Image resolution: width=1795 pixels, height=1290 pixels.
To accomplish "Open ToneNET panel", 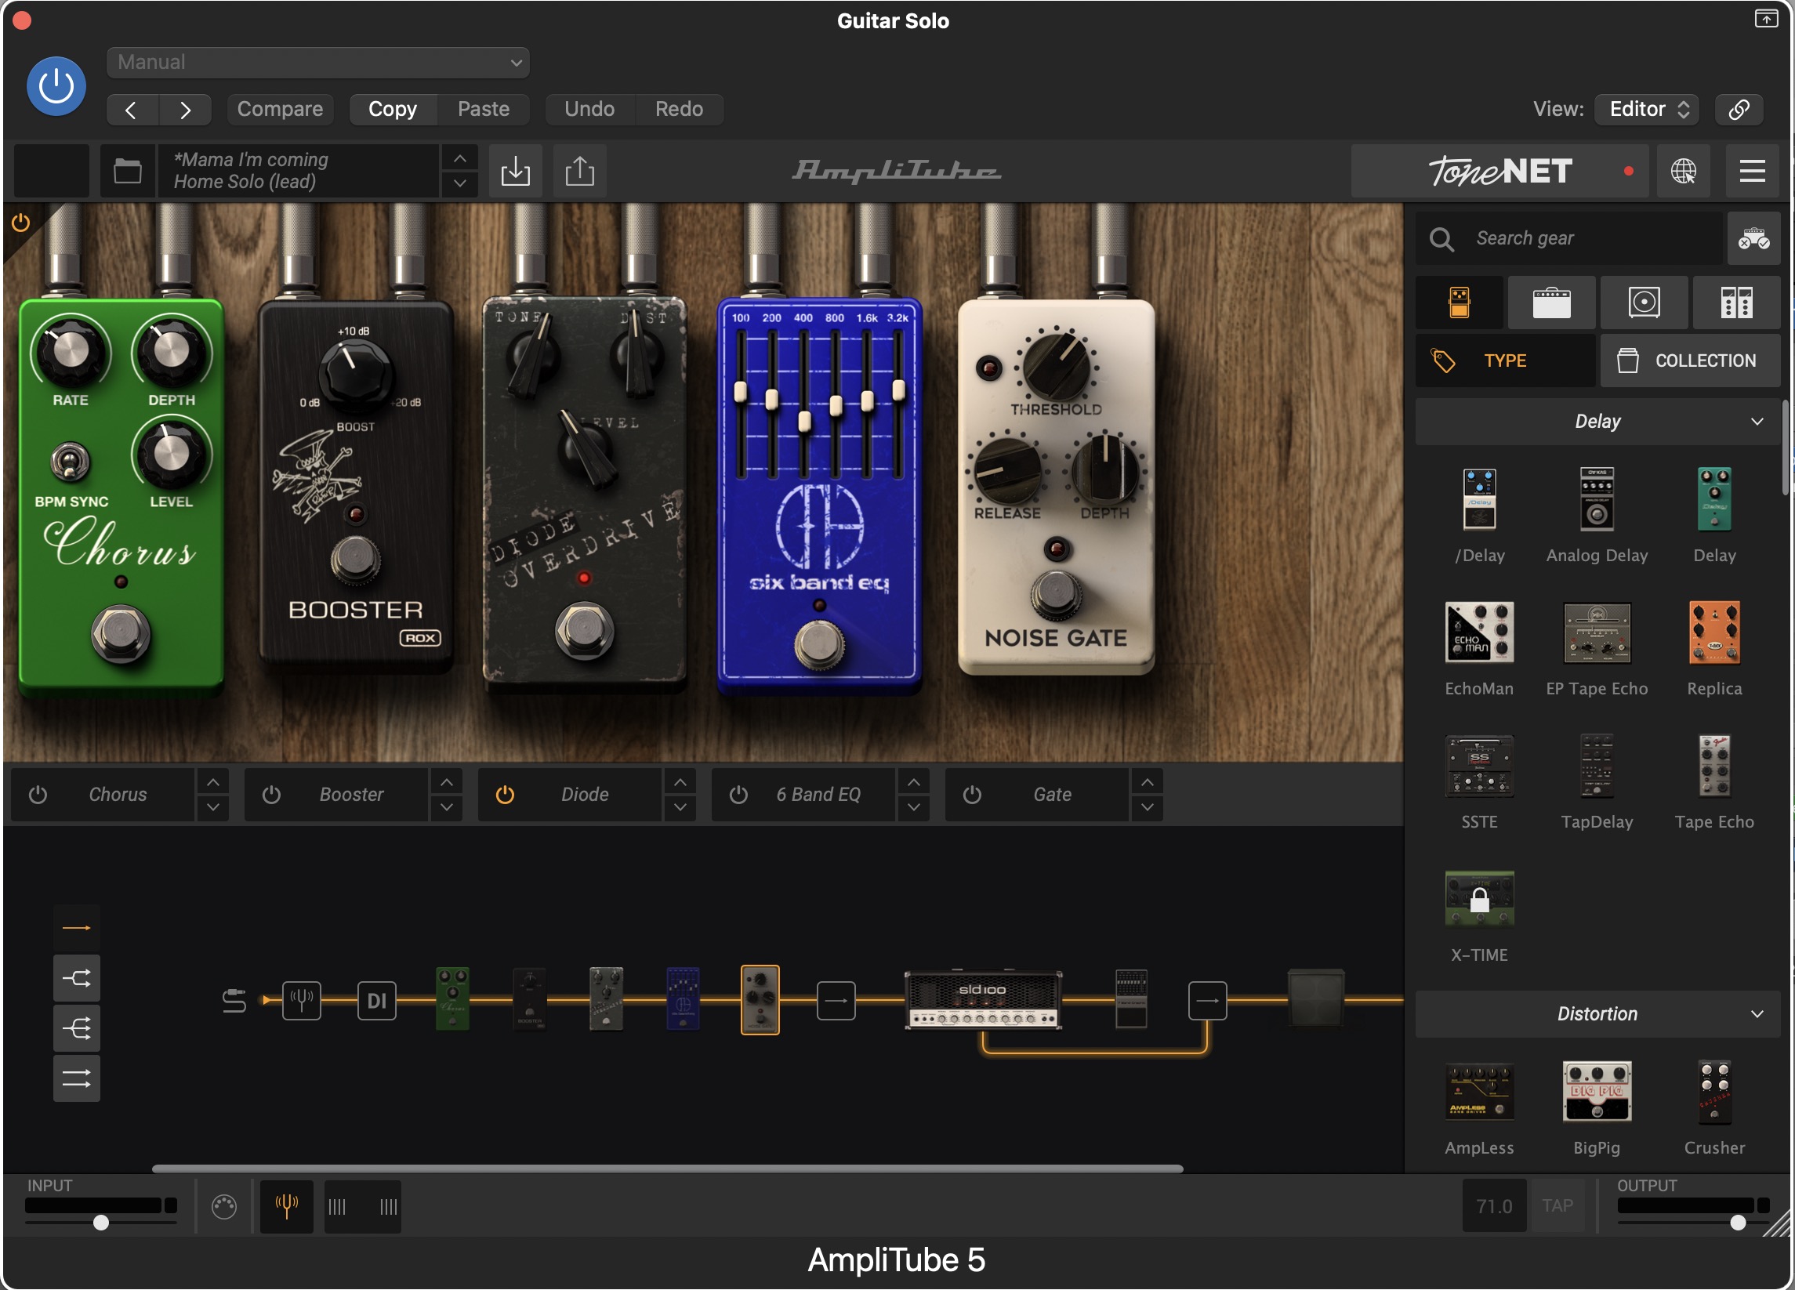I will tap(1499, 171).
